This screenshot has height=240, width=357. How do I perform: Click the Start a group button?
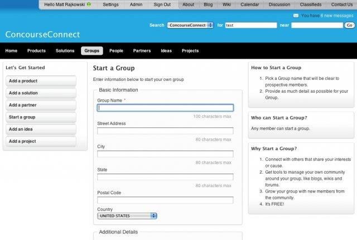click(41, 117)
